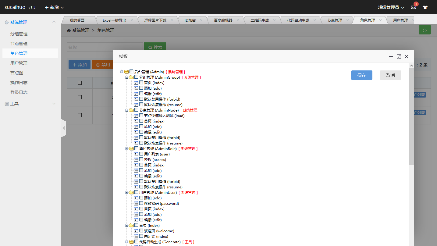Collapse the 首页 (Index) node
This screenshot has width=437, height=246.
(126, 225)
